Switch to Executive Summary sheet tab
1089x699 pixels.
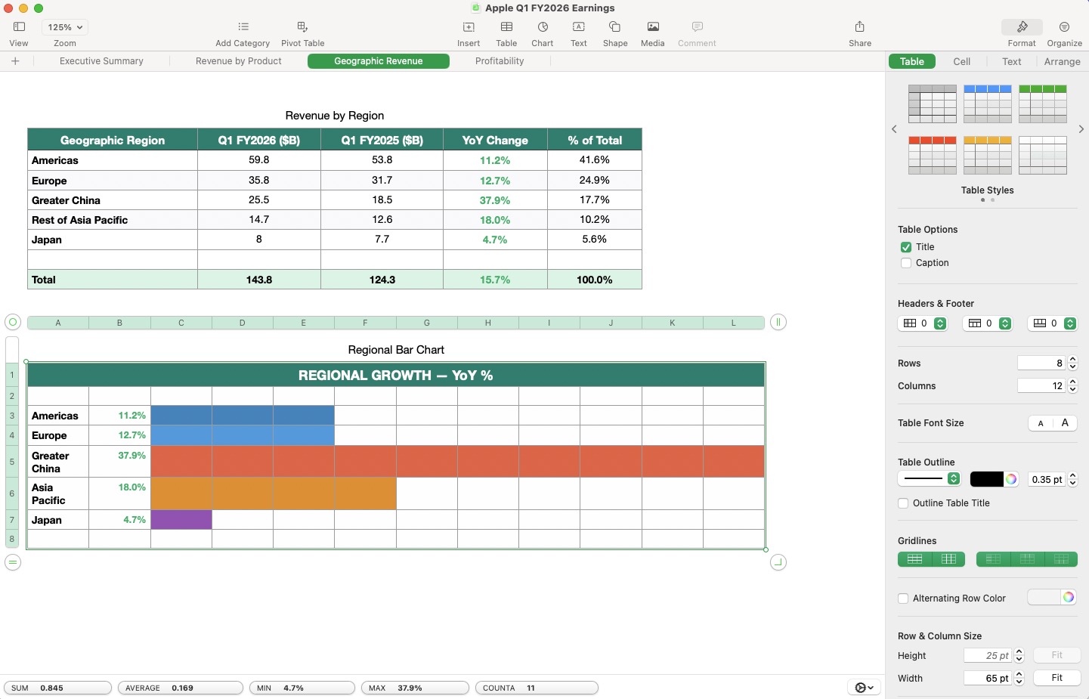(101, 61)
